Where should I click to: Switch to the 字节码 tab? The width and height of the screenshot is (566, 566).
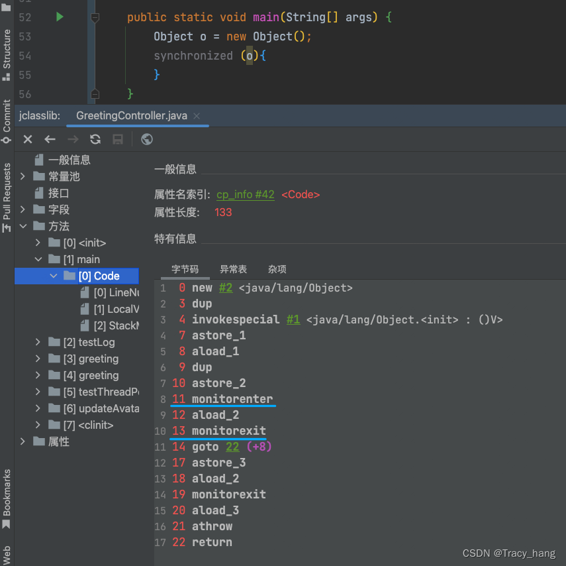185,269
